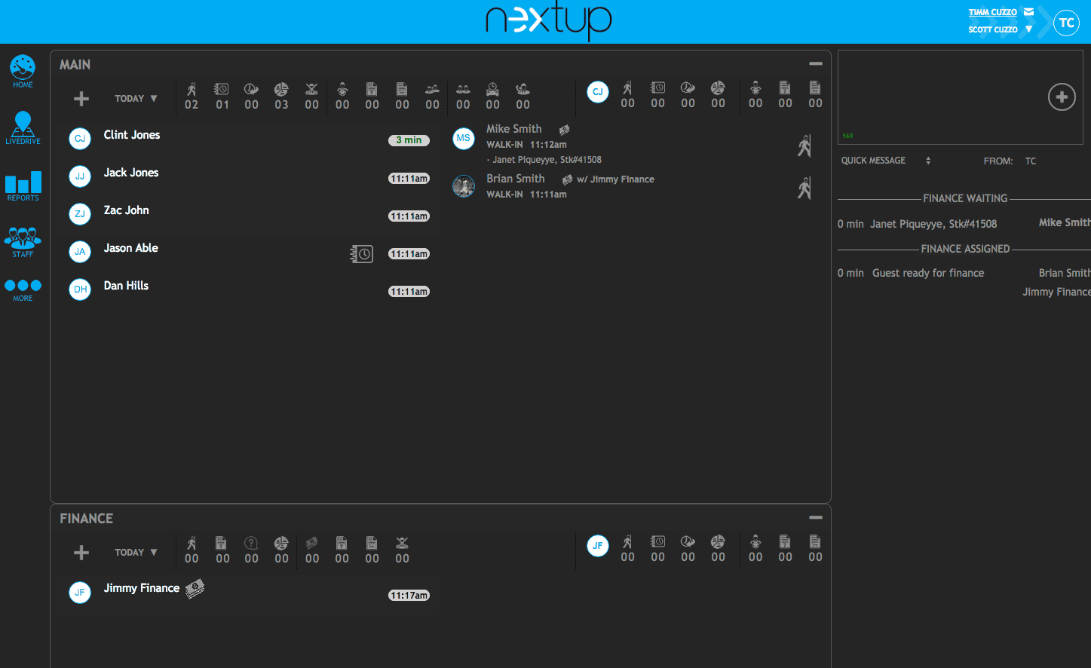
Task: Add a new entry in Finance panel
Action: [81, 553]
